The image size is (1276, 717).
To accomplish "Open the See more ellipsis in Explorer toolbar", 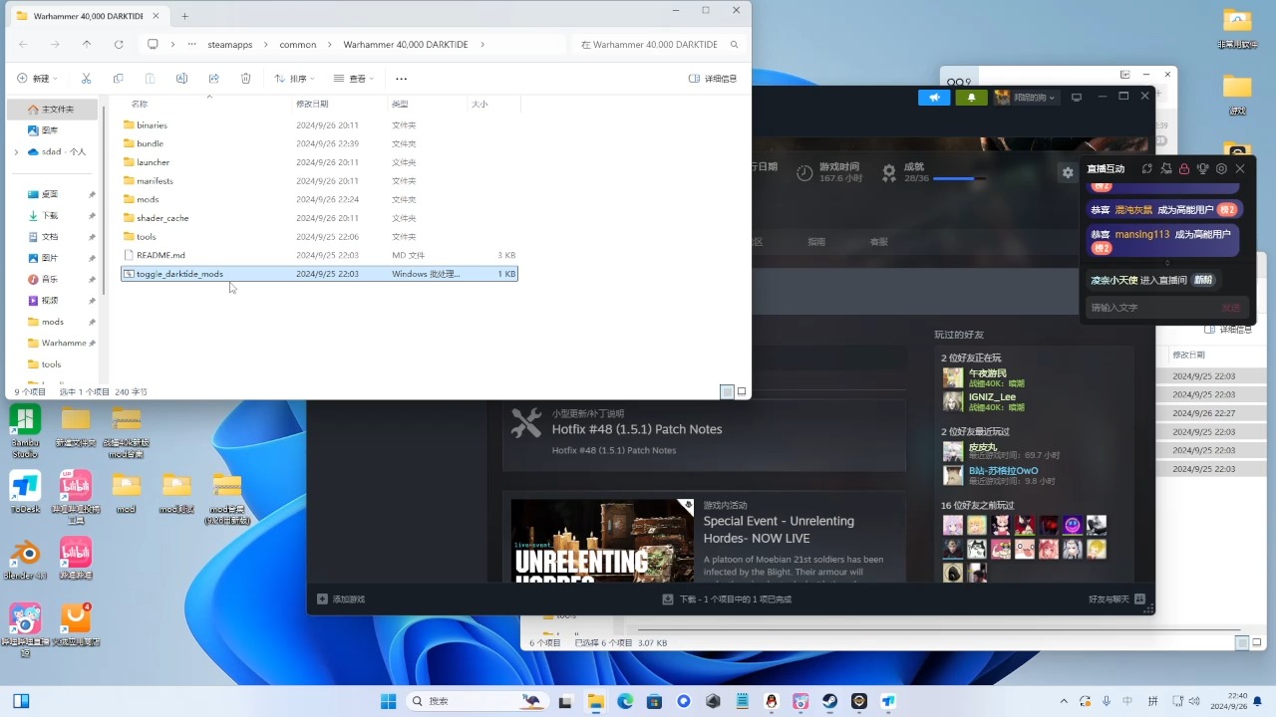I will 401,79.
